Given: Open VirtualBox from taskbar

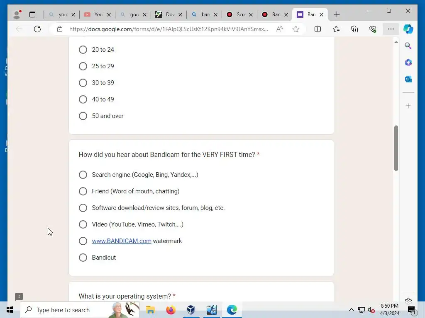Looking at the screenshot, I should pyautogui.click(x=191, y=310).
